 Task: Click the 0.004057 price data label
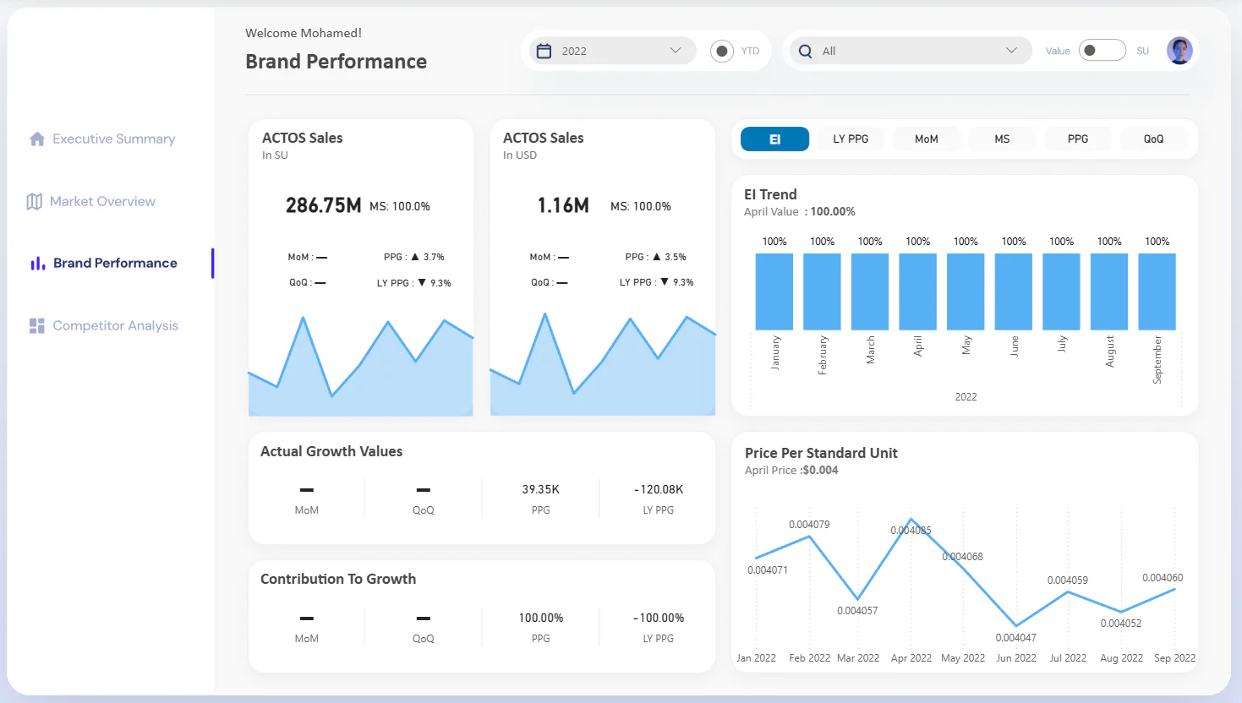857,611
